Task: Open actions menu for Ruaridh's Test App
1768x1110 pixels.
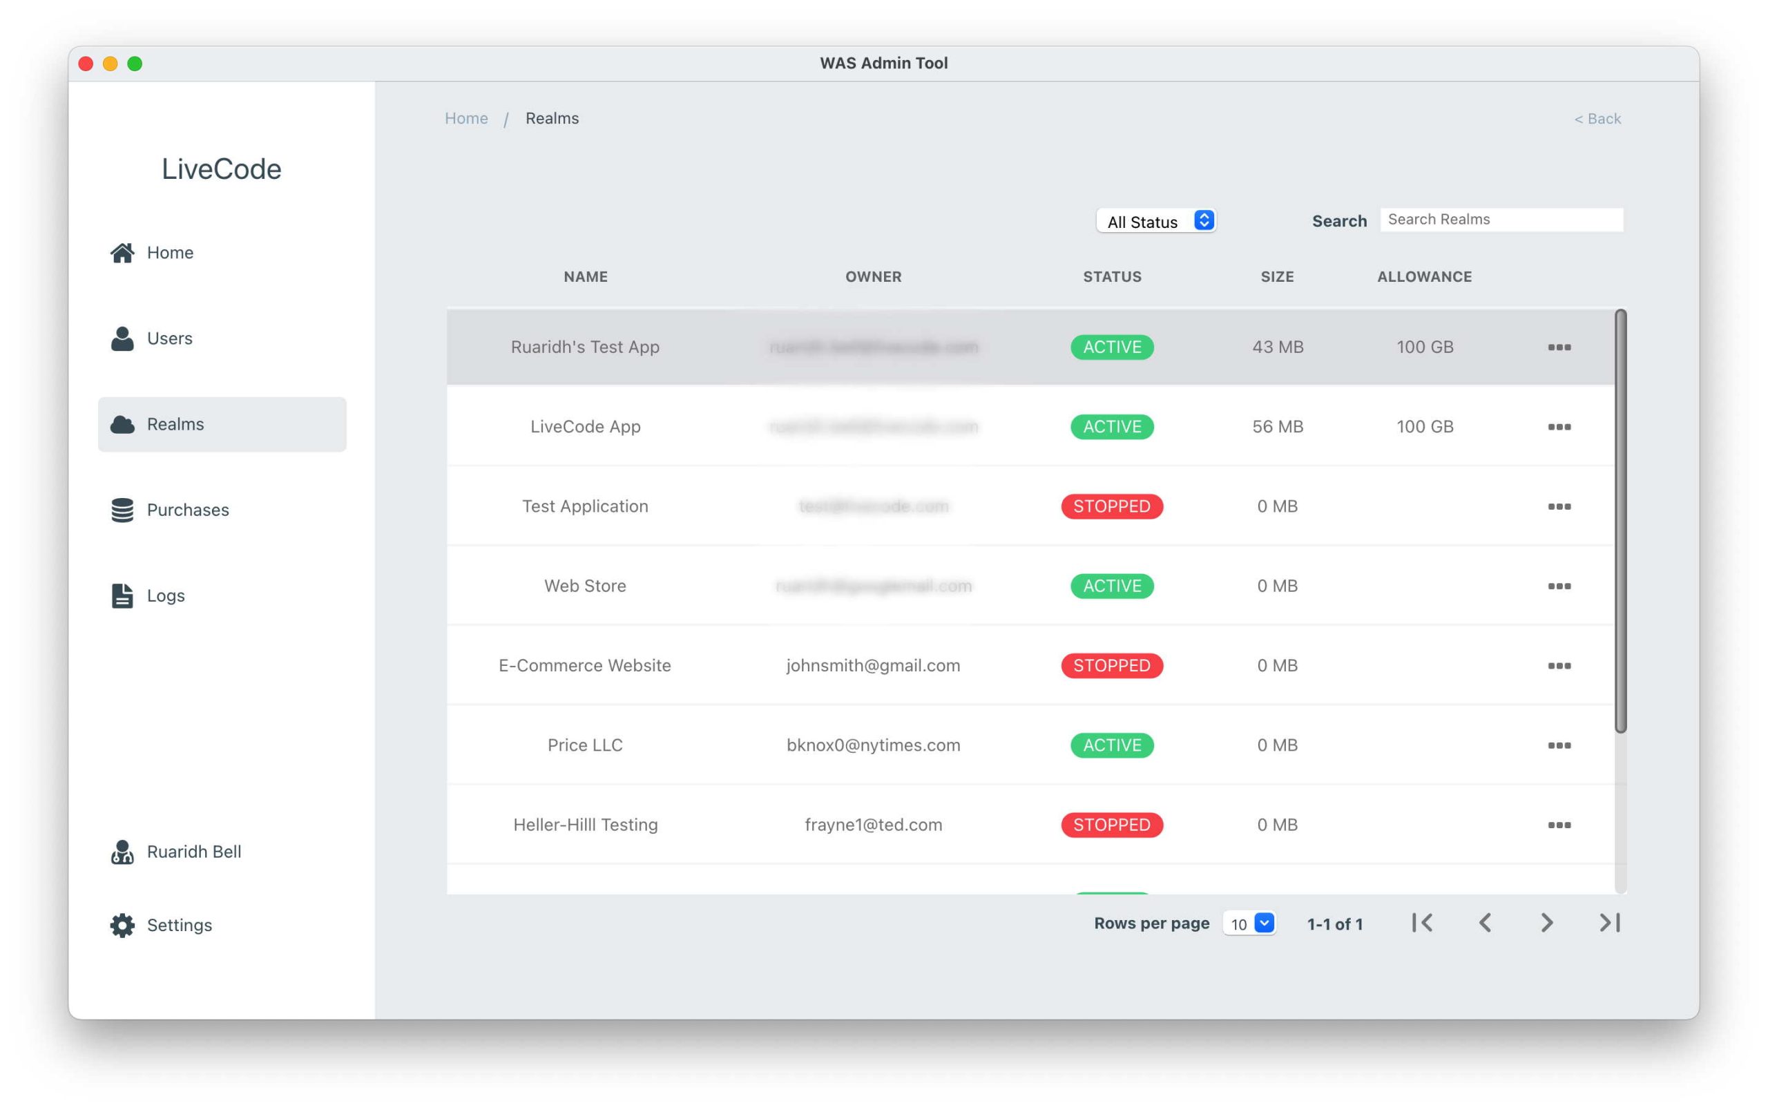Action: [x=1558, y=347]
